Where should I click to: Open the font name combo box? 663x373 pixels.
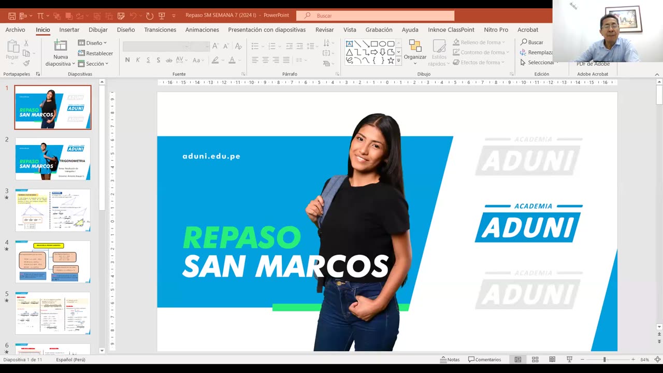pyautogui.click(x=156, y=47)
